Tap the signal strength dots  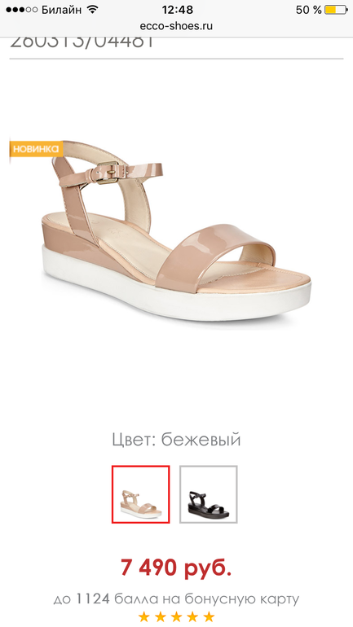click(x=22, y=10)
